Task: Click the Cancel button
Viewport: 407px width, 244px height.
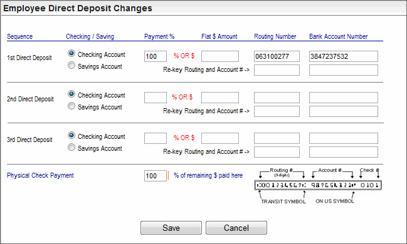Action: pyautogui.click(x=236, y=228)
